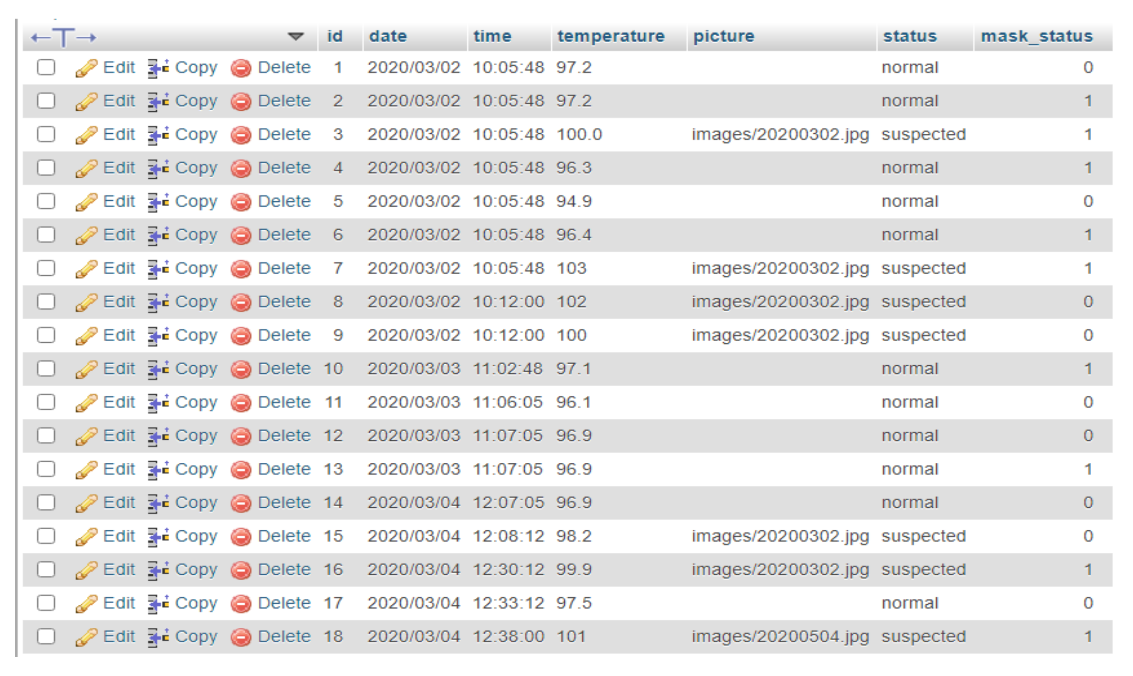Edit the record with id 1
Image resolution: width=1133 pixels, height=676 pixels.
click(119, 67)
